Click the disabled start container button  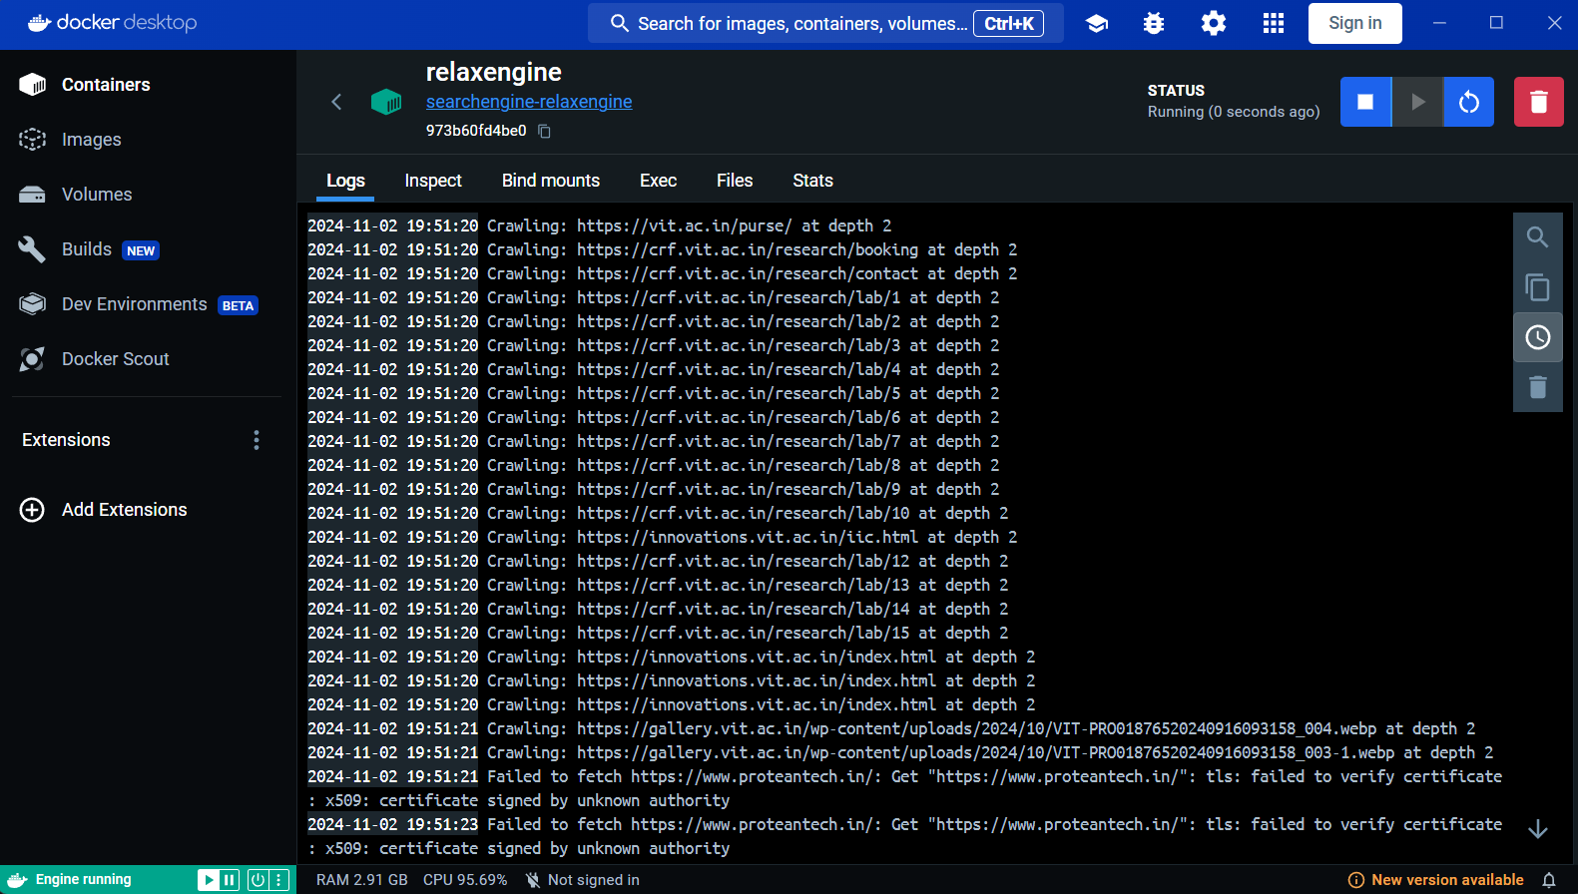point(1417,102)
